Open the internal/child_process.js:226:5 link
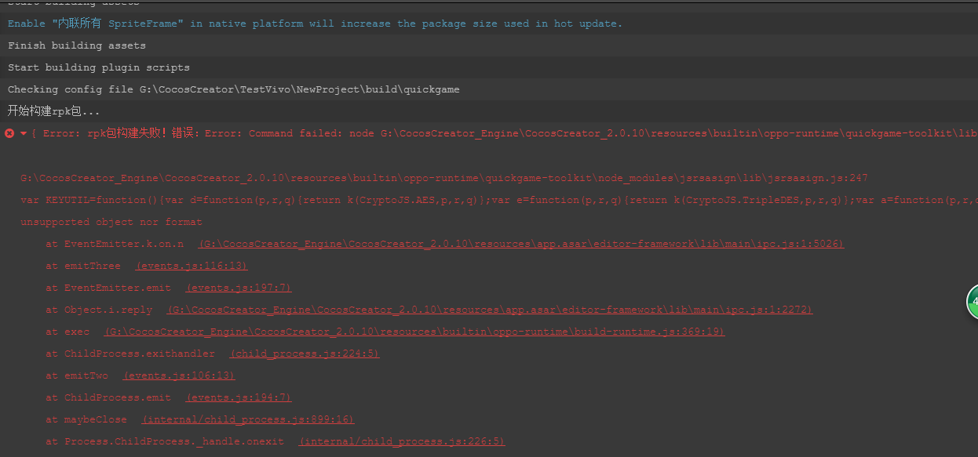The image size is (978, 457). [x=402, y=441]
